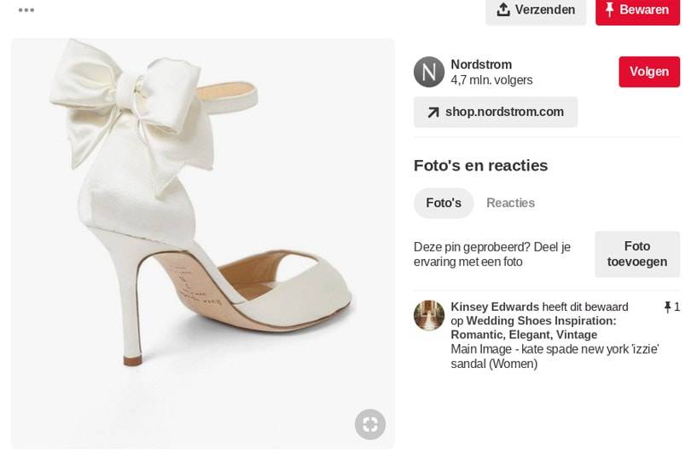Open Kinsey Edwards' name link
This screenshot has width=691, height=460.
495,307
